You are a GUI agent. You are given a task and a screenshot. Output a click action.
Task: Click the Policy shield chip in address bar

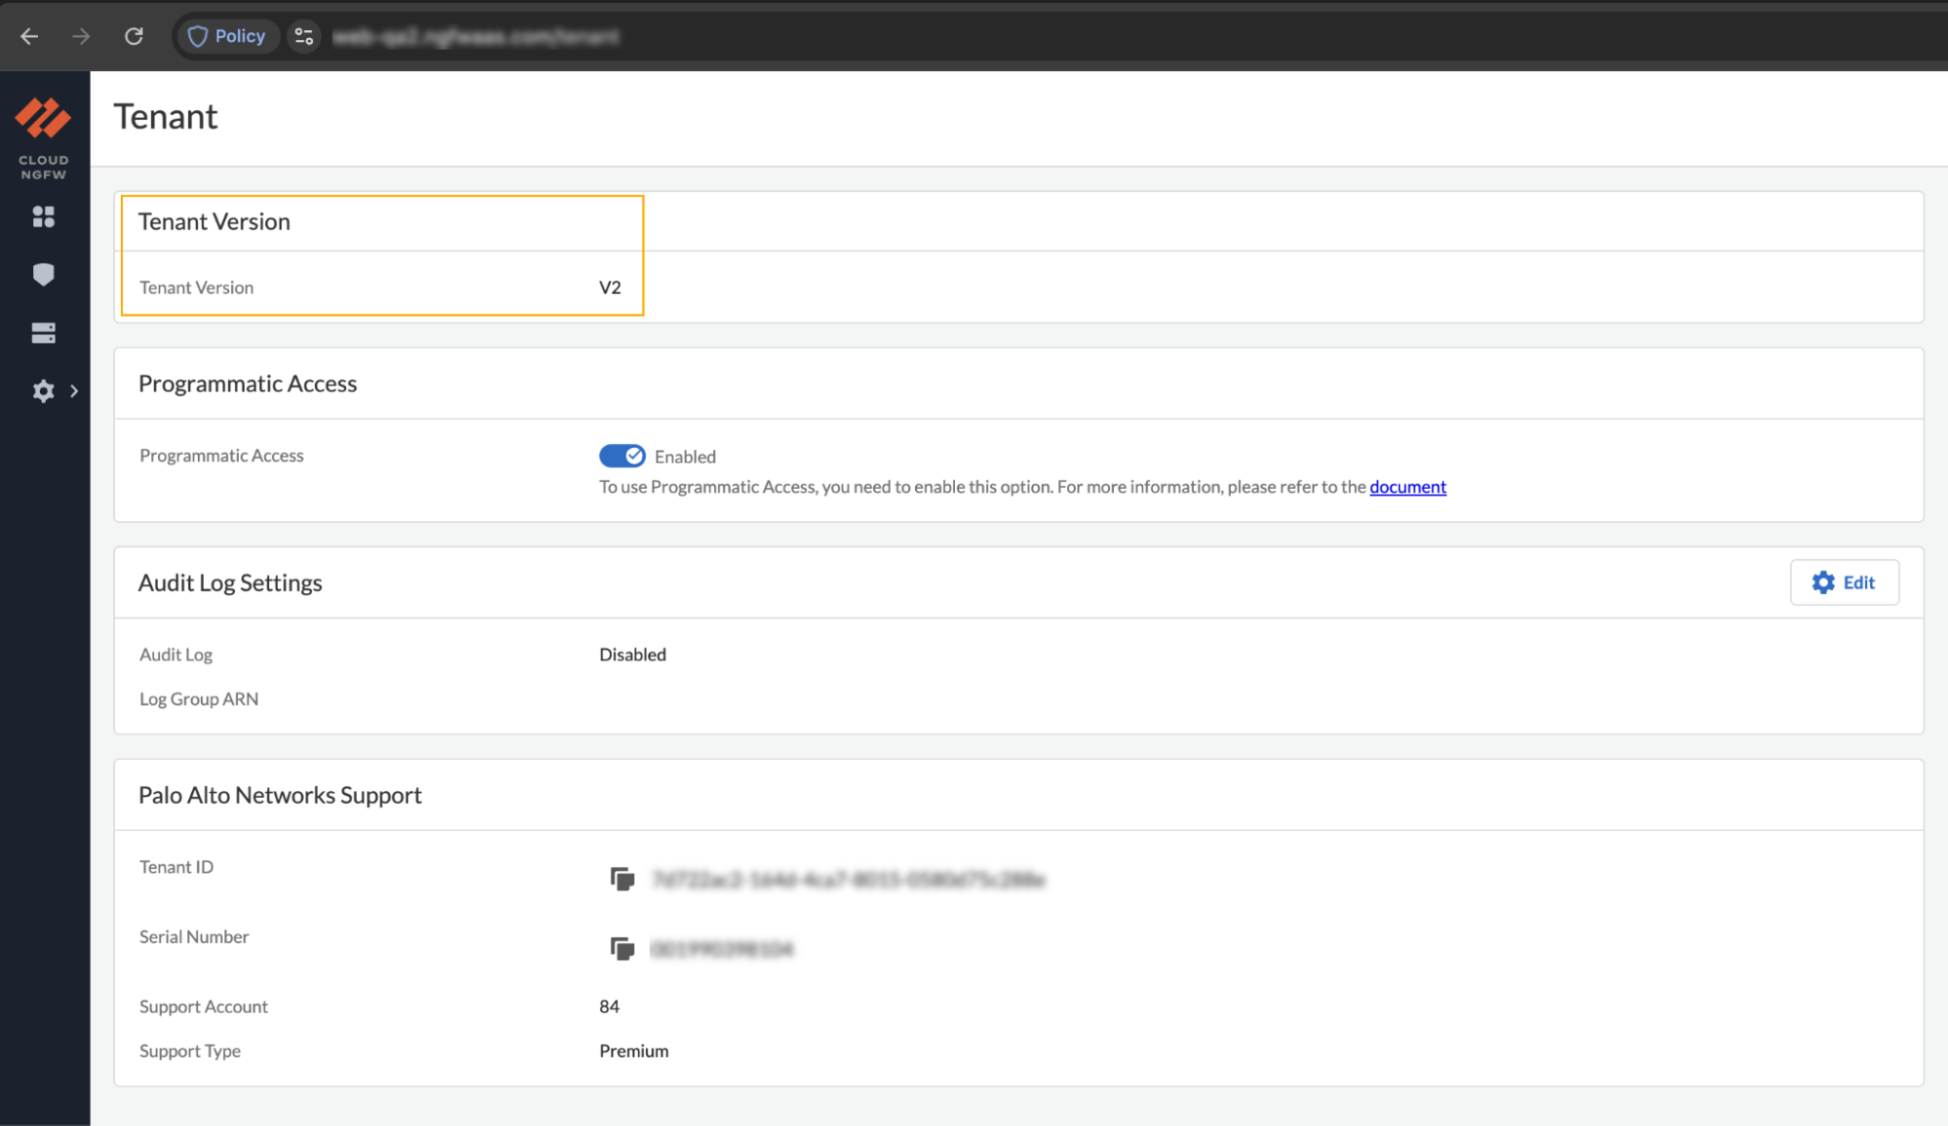click(227, 36)
